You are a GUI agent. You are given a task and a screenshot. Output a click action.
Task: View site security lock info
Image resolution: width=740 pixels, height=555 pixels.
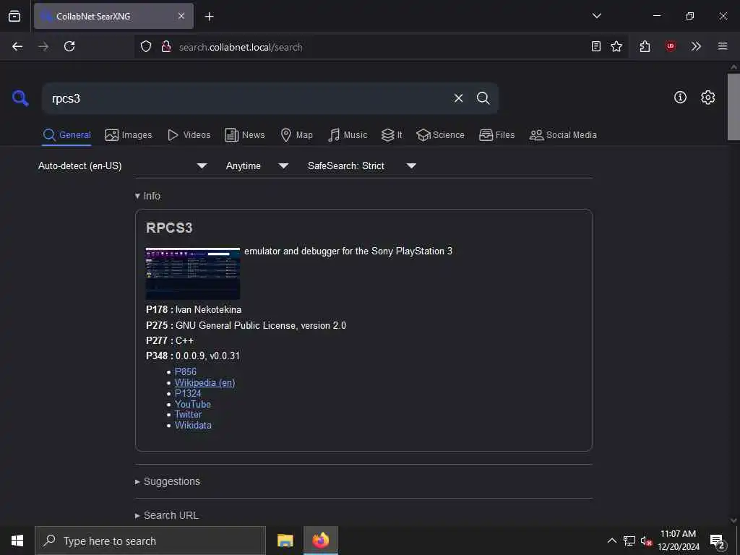tap(165, 46)
